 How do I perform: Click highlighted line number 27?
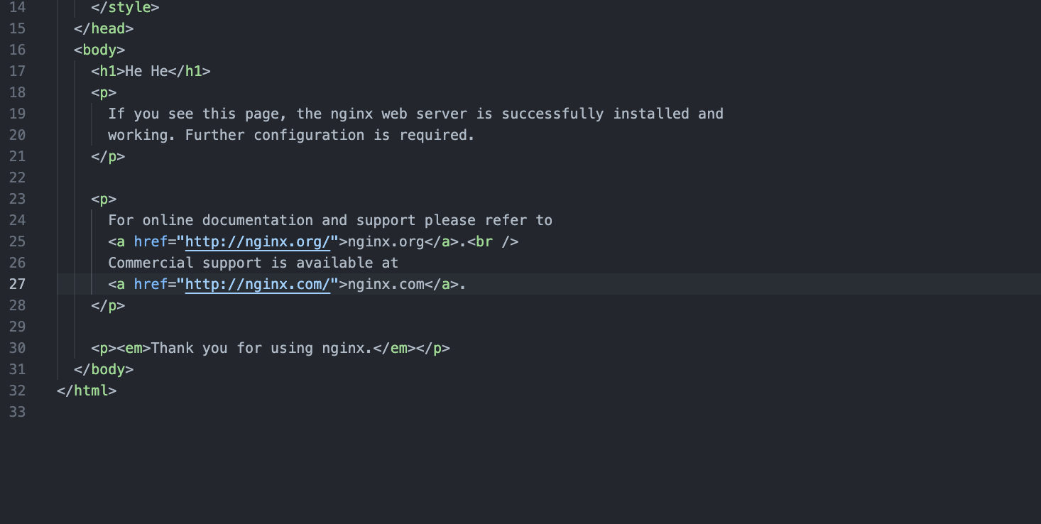[x=17, y=284]
